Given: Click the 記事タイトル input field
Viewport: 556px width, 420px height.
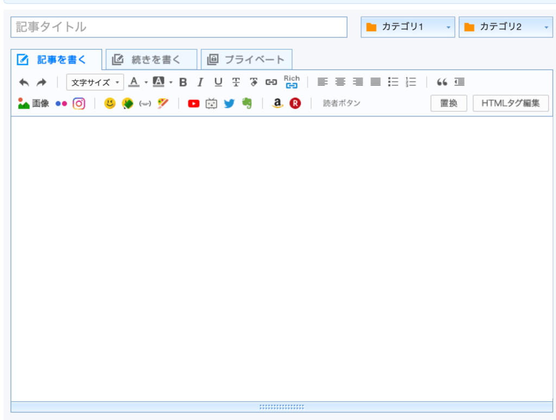Looking at the screenshot, I should point(179,27).
